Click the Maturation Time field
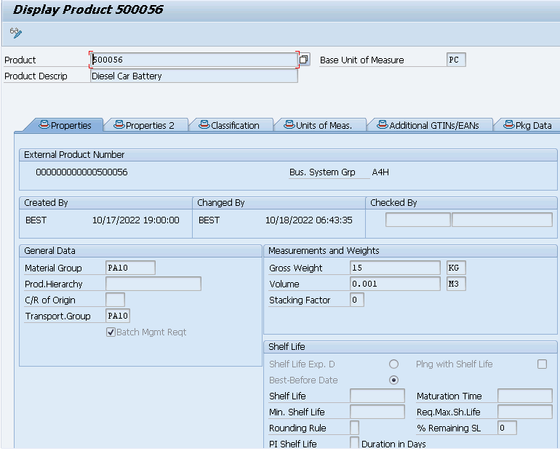Screen dimensions: 560x451 (525, 396)
